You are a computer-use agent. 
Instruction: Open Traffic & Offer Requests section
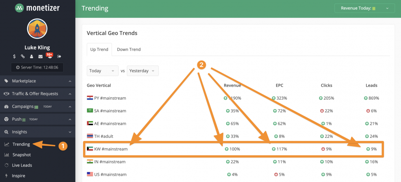pos(37,94)
